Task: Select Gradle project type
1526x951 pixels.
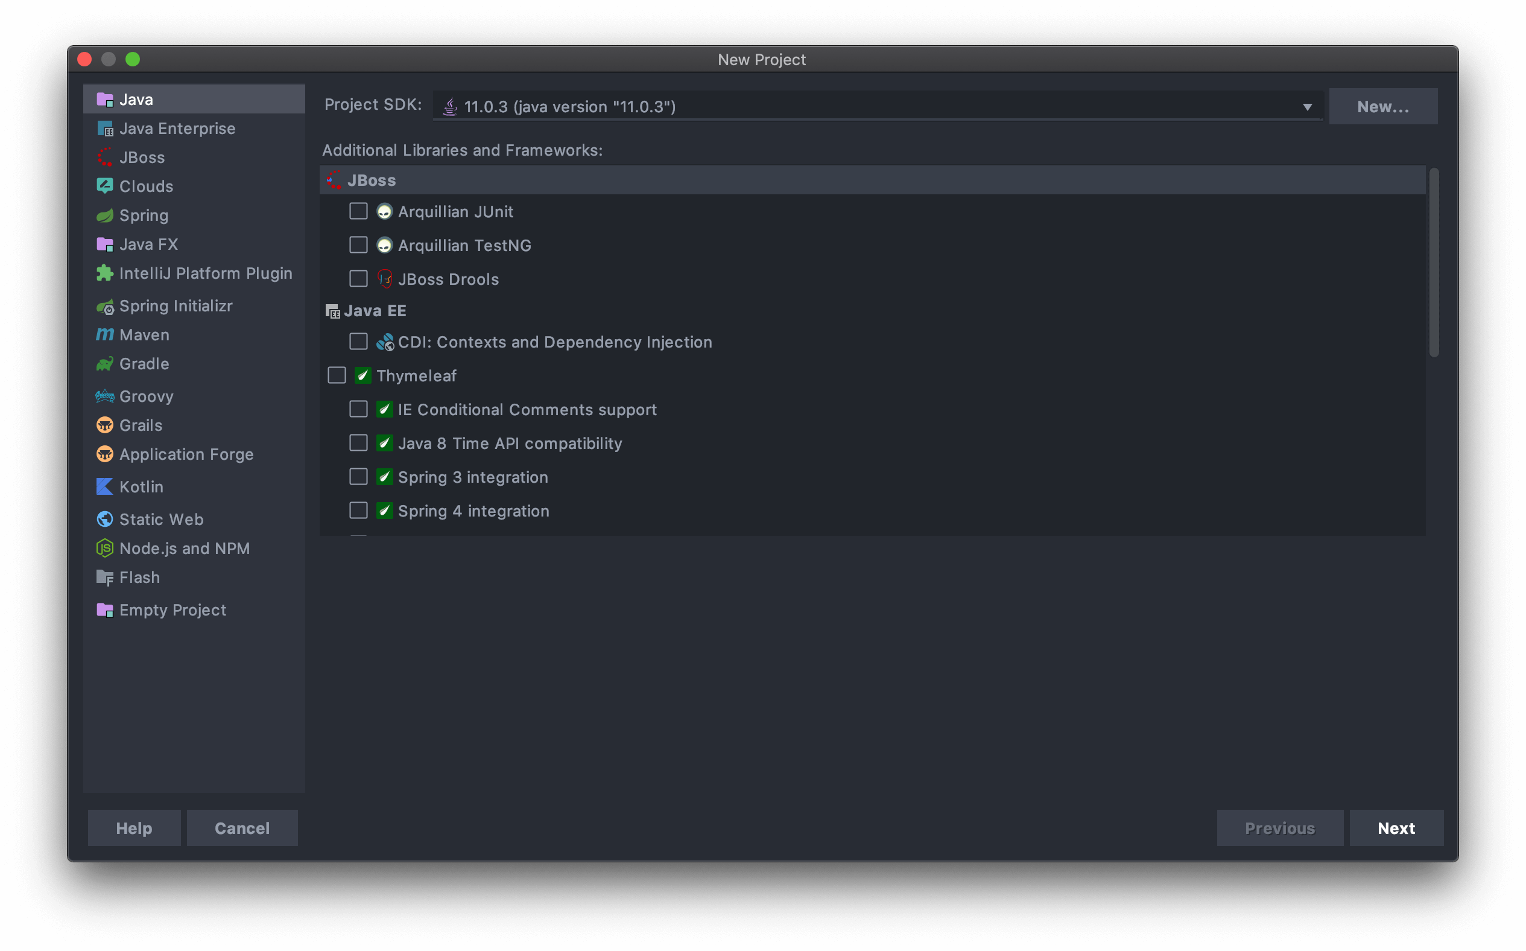Action: tap(194, 363)
